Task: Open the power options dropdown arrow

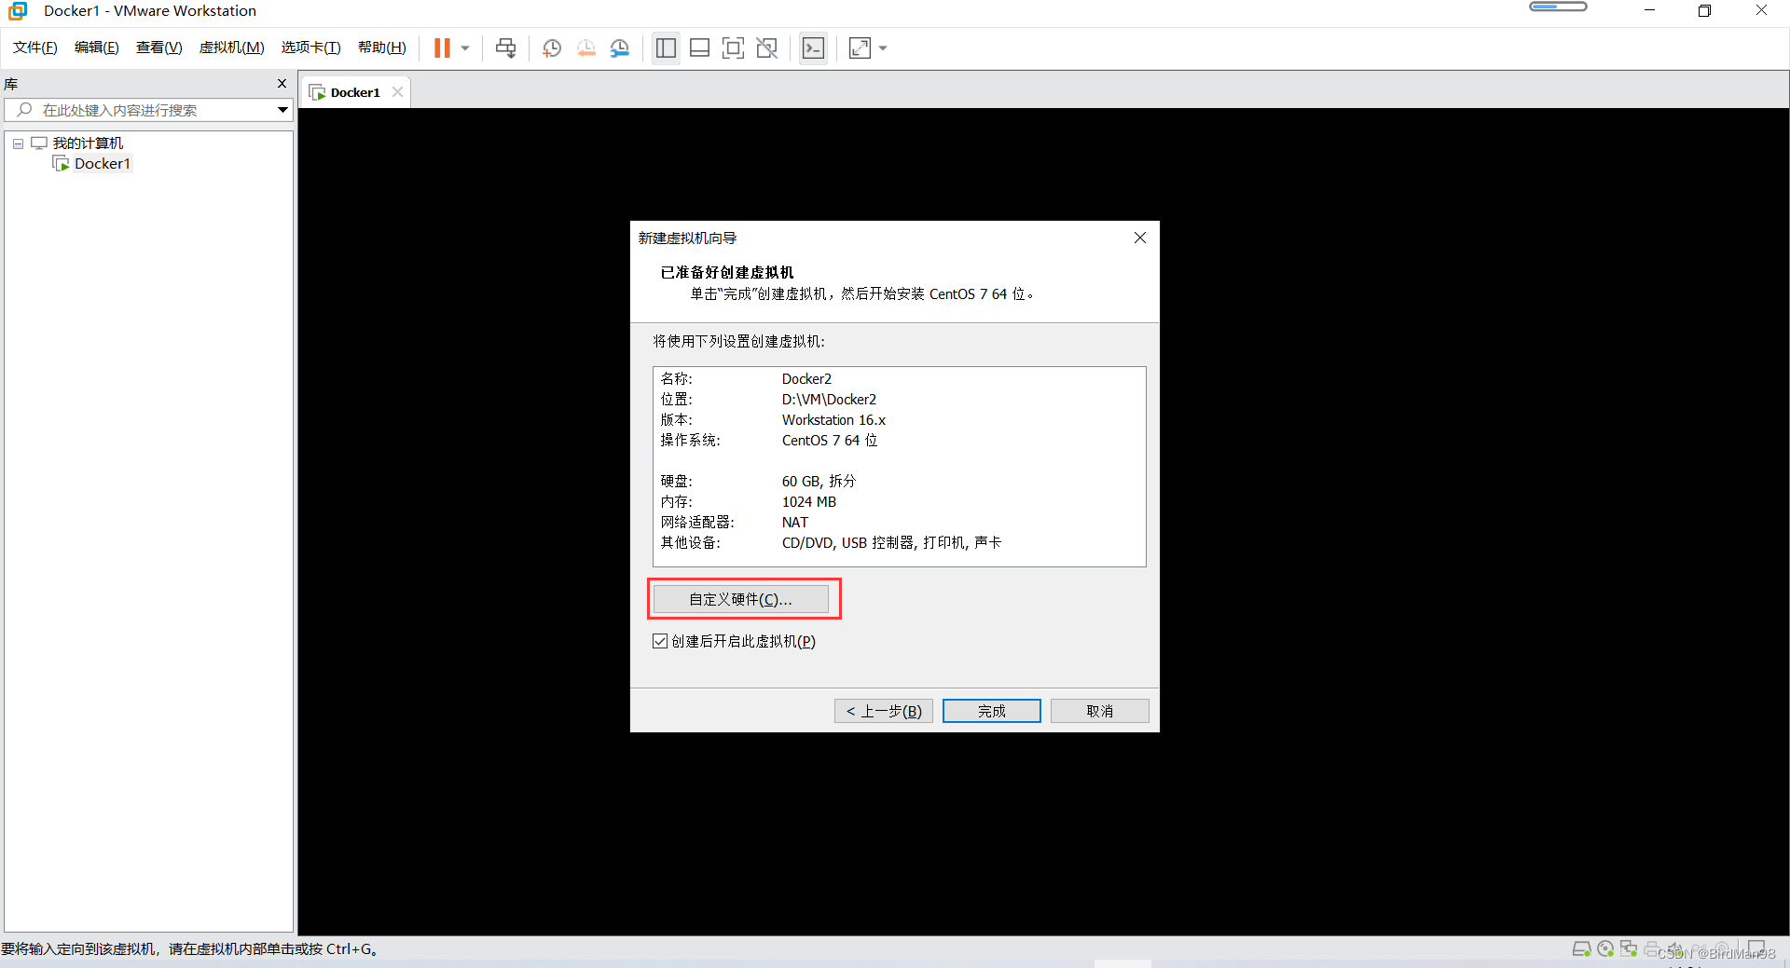Action: coord(465,48)
